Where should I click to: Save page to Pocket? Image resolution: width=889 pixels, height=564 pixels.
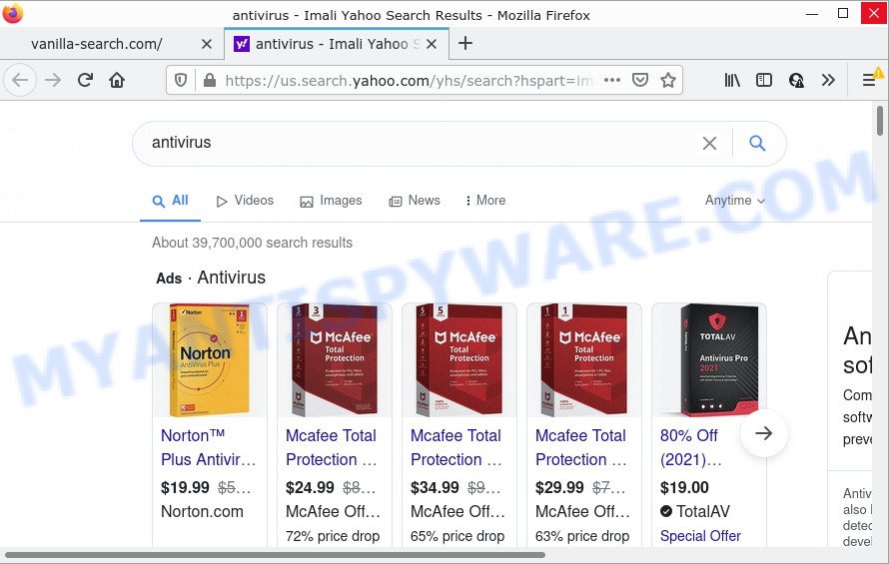tap(640, 81)
